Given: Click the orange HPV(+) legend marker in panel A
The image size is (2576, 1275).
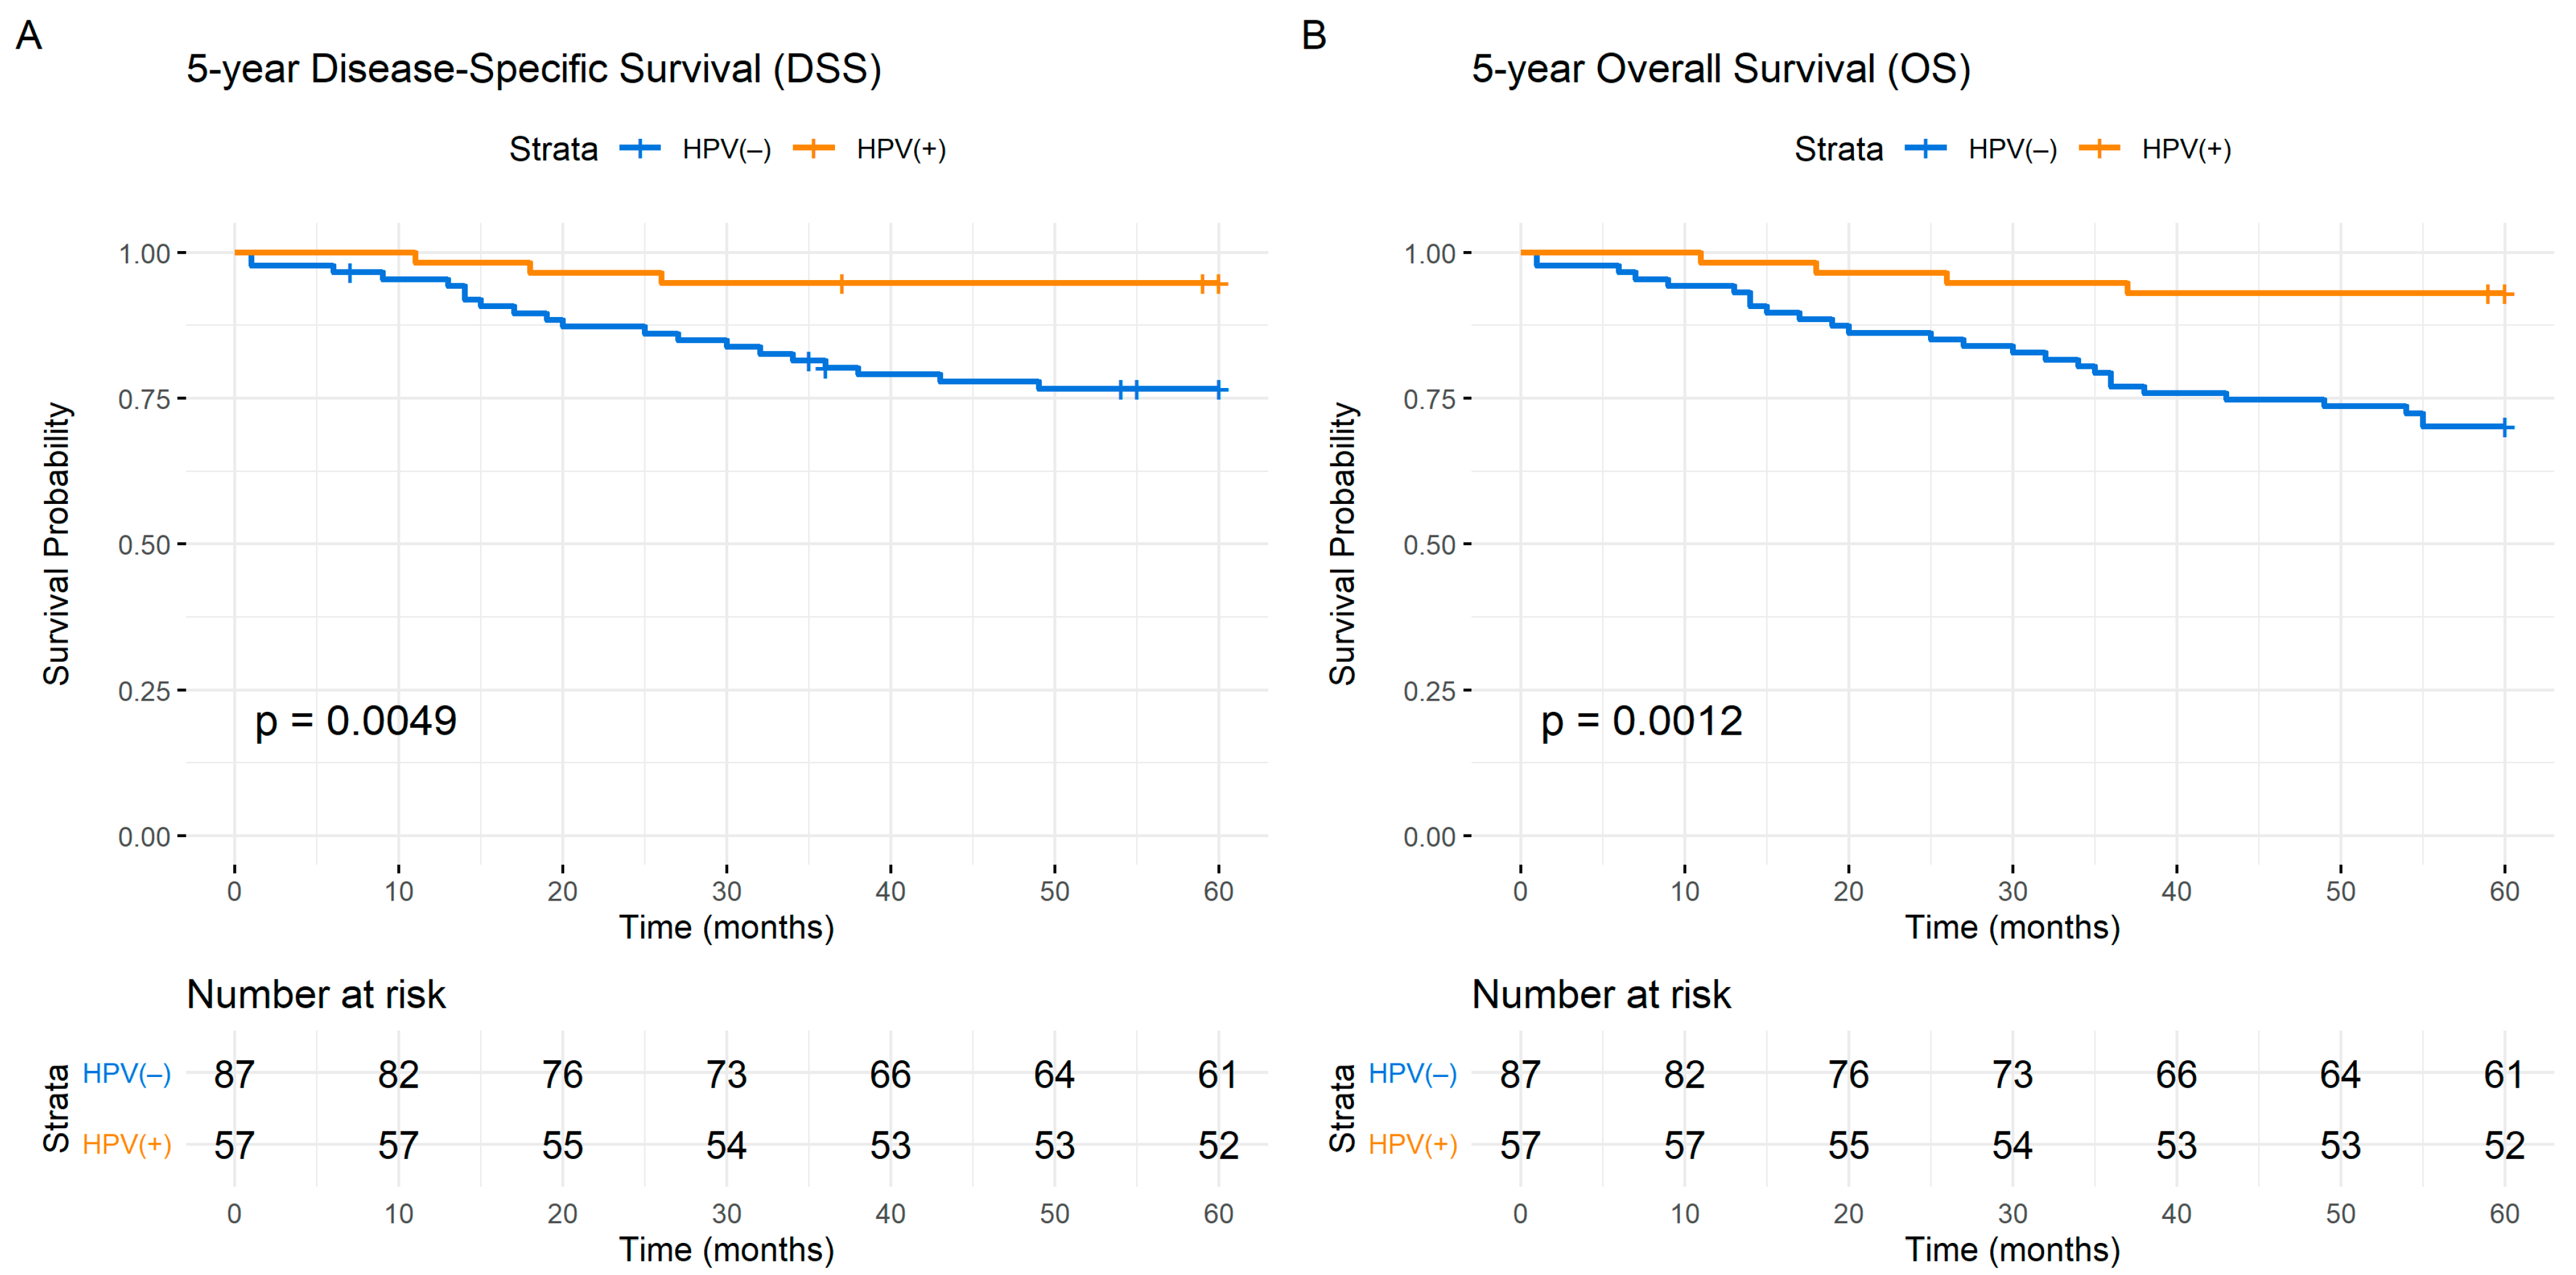Looking at the screenshot, I should point(814,149).
